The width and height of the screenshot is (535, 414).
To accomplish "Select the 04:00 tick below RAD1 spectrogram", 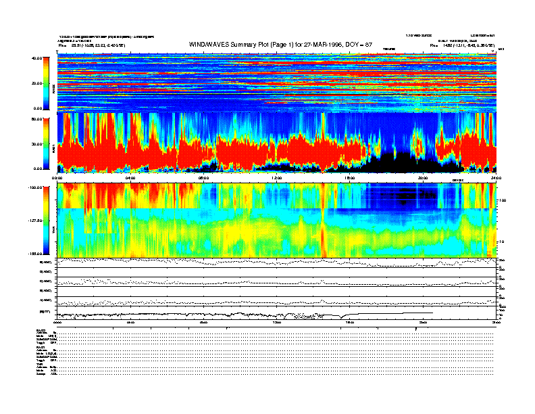I will [x=130, y=178].
